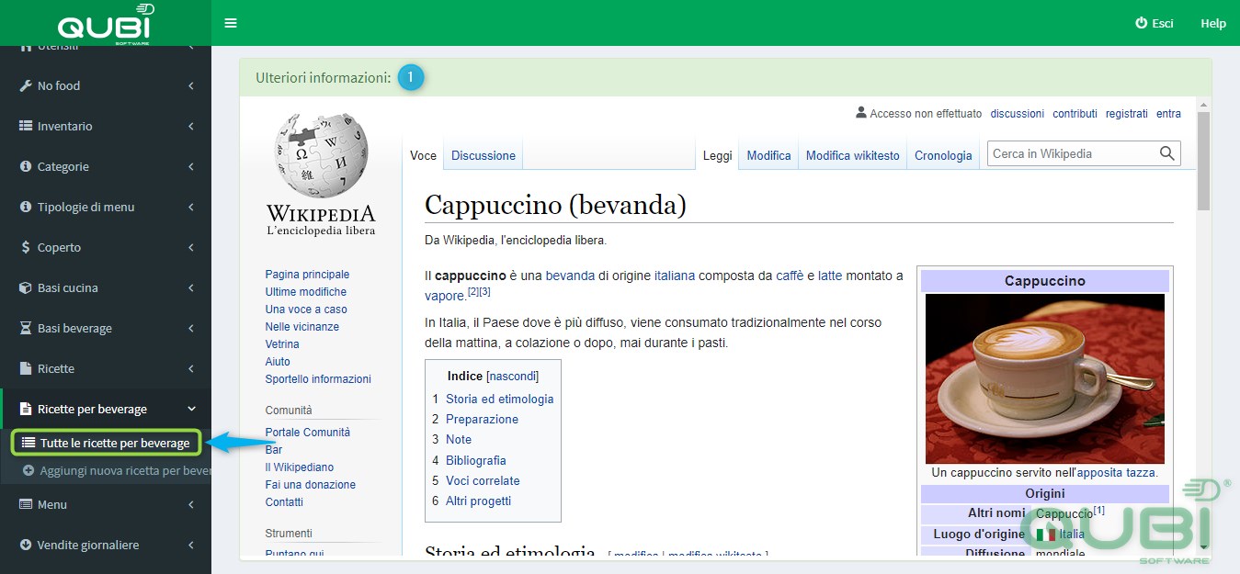Open the Help link in header
1240x574 pixels.
pos(1213,23)
